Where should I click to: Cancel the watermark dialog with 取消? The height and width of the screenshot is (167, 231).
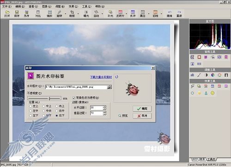pyautogui.click(x=142, y=116)
